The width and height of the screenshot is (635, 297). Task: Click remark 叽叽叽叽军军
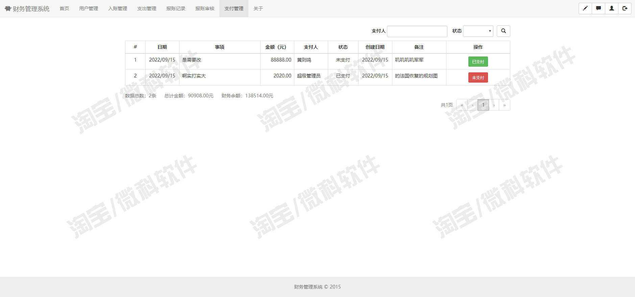[409, 60]
